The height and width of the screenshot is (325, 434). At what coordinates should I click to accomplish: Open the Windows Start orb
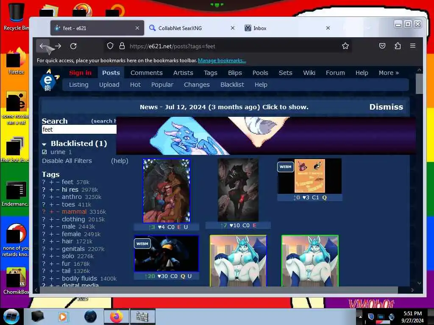tap(11, 317)
